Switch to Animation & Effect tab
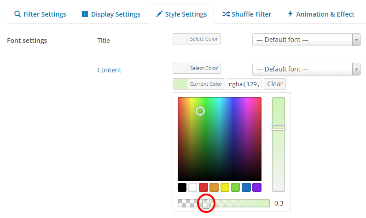 point(321,14)
